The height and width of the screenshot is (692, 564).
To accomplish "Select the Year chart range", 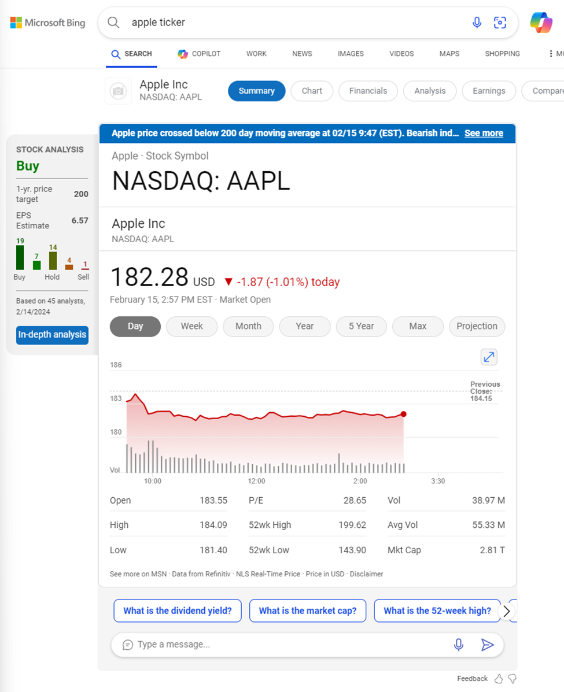I will click(305, 327).
